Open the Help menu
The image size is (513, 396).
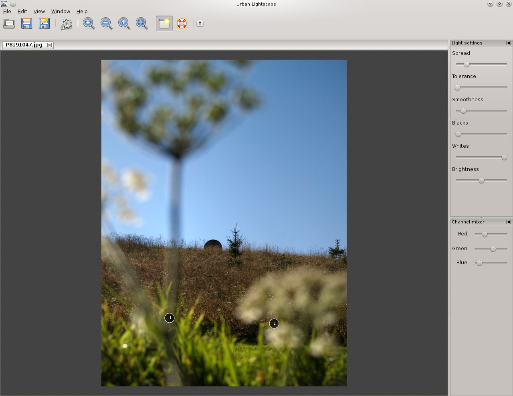click(82, 12)
